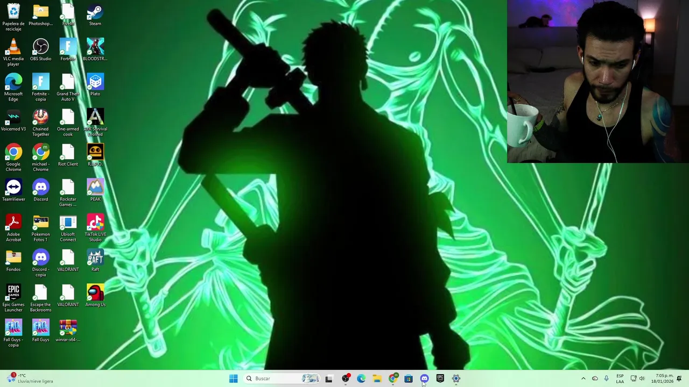
Task: Select the Discord desktop icon (not copia)
Action: tap(40, 190)
